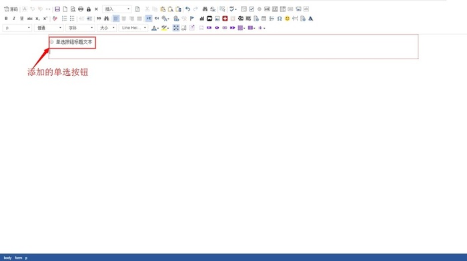Click the blockquote quotation marks icon
Viewport: 467px width, 261px height.
(99, 19)
